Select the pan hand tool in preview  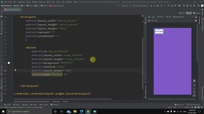(x=194, y=81)
